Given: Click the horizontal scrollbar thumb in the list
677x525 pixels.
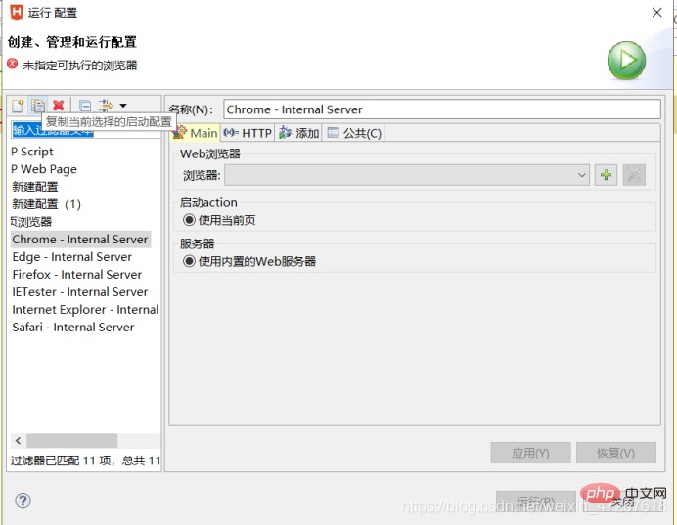Looking at the screenshot, I should [x=71, y=441].
